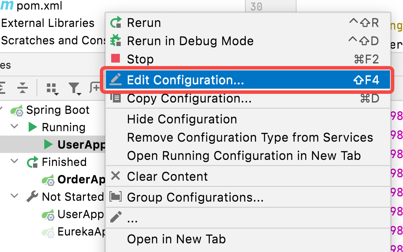Collapse the Running tree node
Screen dimensions: 403x252
tap(15, 127)
